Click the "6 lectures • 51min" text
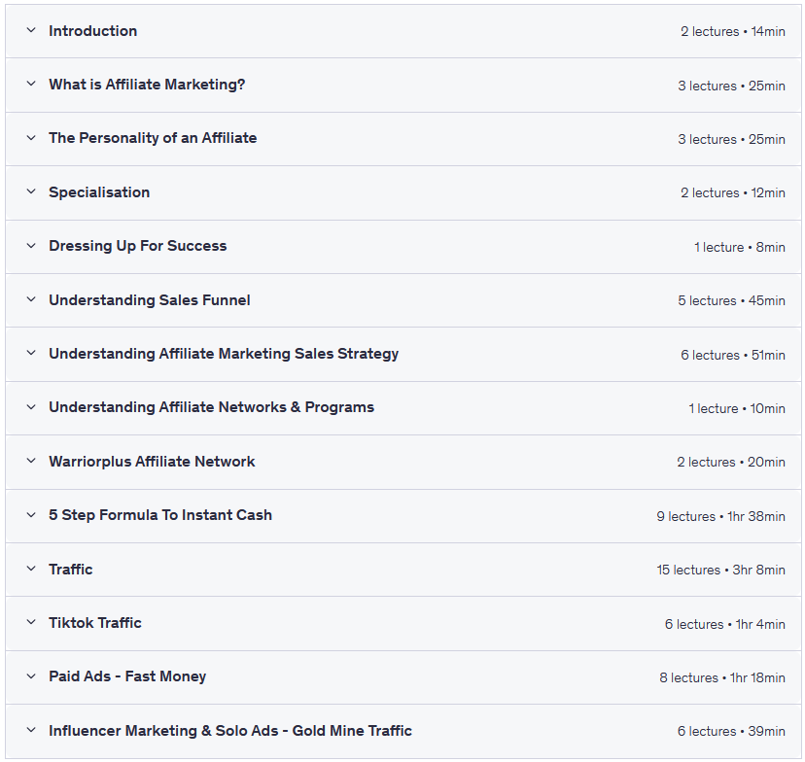The height and width of the screenshot is (762, 805). tap(732, 356)
